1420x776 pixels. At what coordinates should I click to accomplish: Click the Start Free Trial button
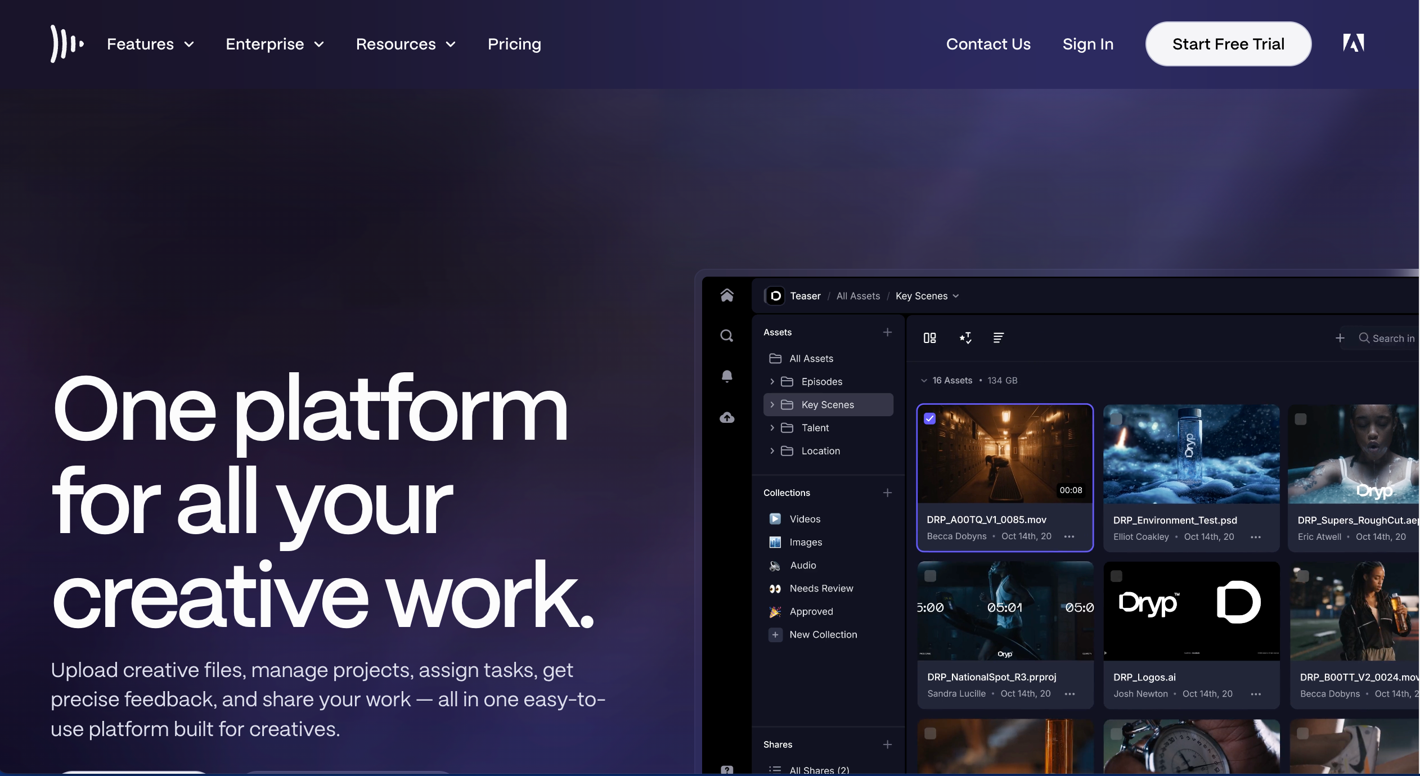pos(1228,44)
